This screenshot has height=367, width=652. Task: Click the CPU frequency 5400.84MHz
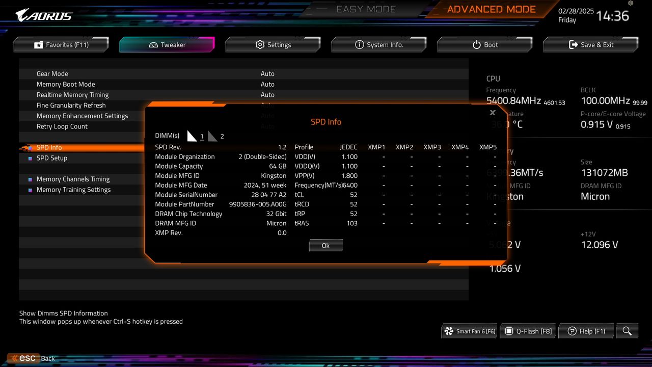[514, 101]
